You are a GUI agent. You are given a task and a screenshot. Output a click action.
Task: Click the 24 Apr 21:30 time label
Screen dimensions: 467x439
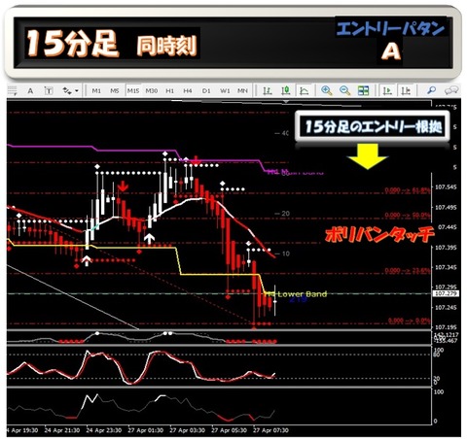tap(61, 430)
